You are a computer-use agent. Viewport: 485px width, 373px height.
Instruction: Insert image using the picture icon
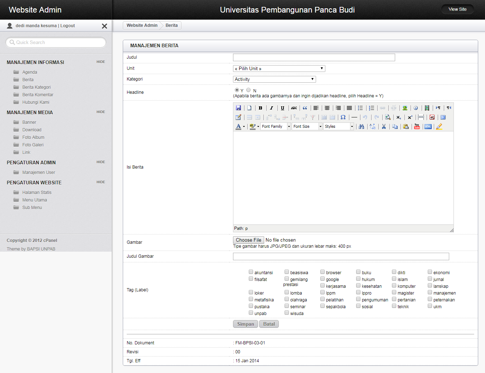tap(405, 108)
